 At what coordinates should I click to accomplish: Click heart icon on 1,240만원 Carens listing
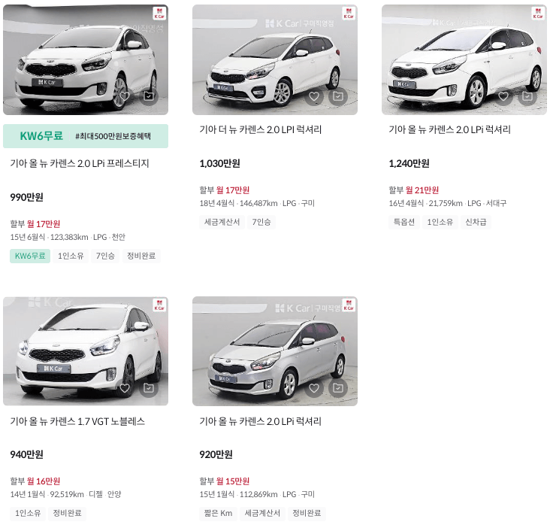pyautogui.click(x=503, y=96)
